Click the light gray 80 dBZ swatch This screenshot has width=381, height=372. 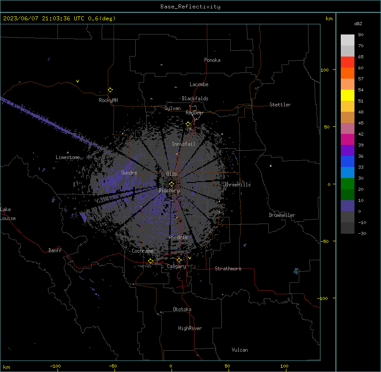tap(347, 40)
